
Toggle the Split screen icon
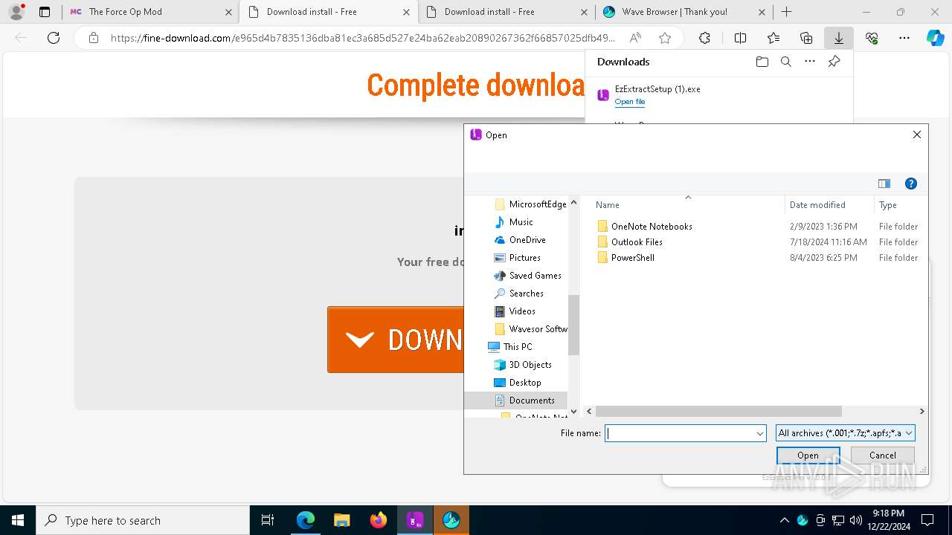[740, 38]
